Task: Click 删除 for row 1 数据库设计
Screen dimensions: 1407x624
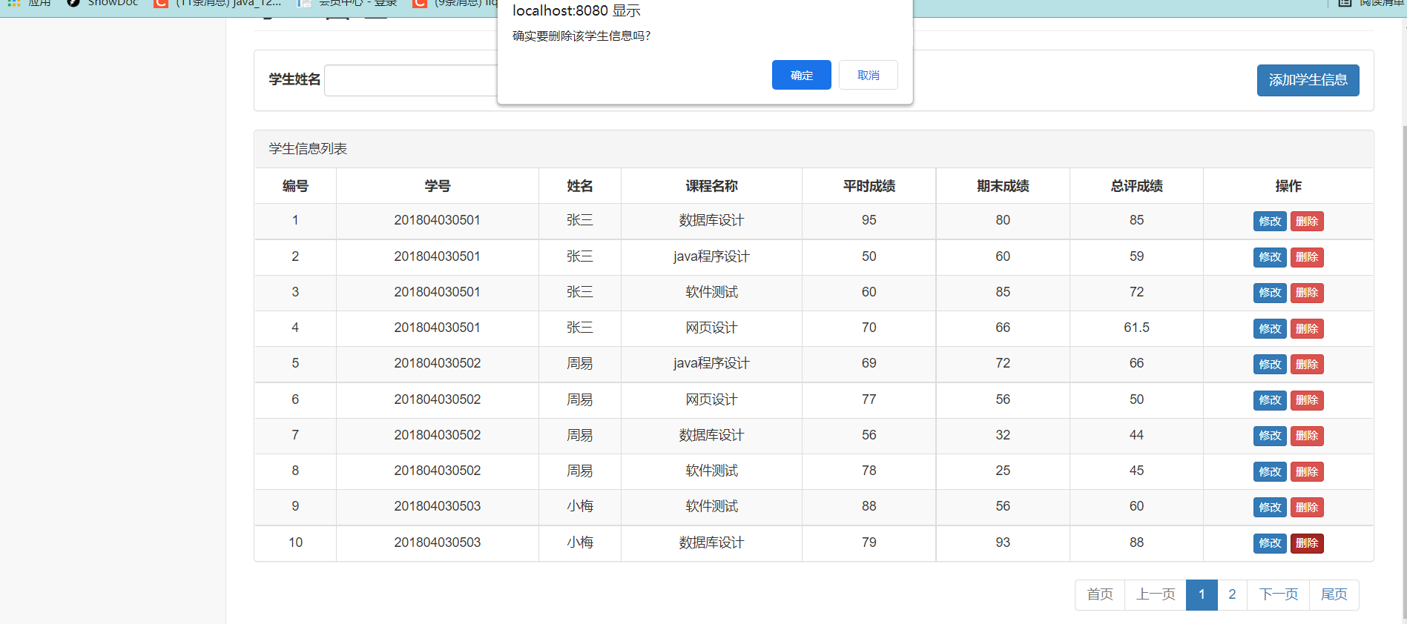Action: (1307, 221)
